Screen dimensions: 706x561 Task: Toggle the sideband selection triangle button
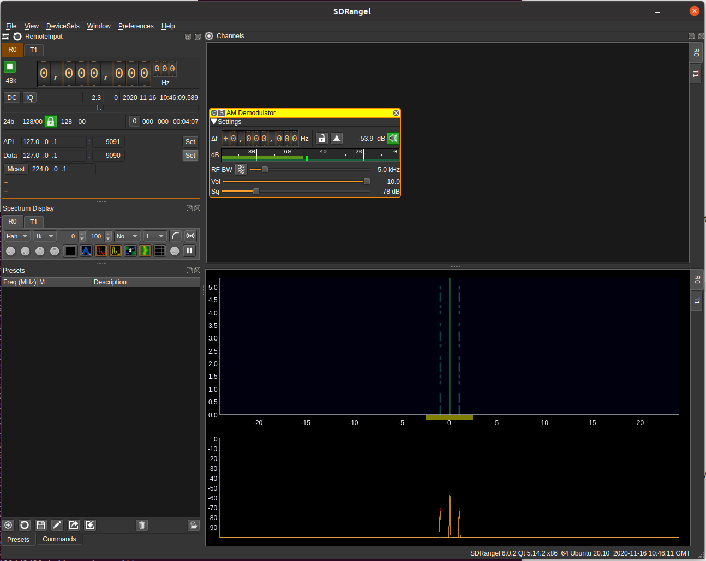pos(337,138)
